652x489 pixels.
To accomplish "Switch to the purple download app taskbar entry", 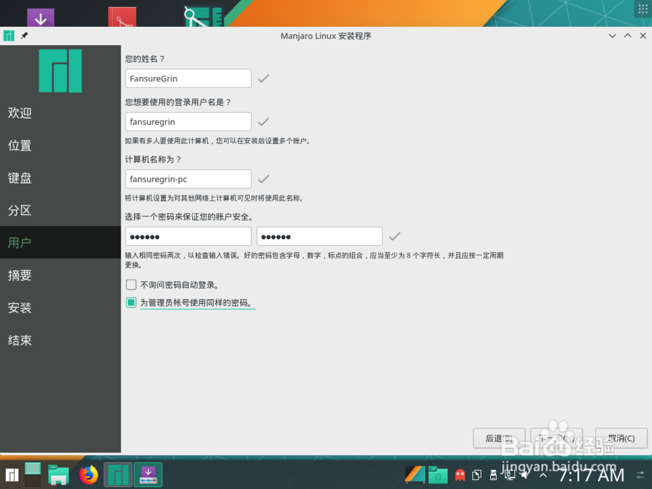I will (x=148, y=475).
